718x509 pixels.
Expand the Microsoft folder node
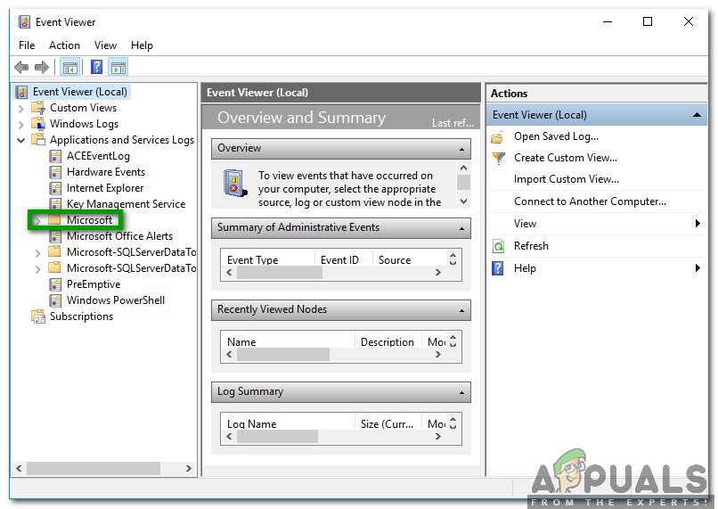point(38,221)
